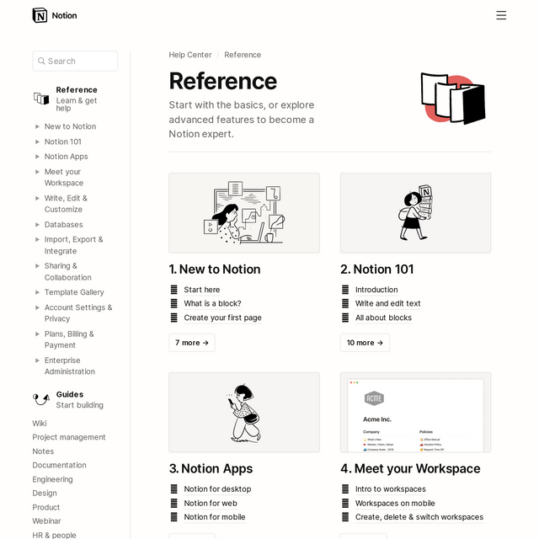Open Create your first page article
539x539 pixels.
click(222, 318)
